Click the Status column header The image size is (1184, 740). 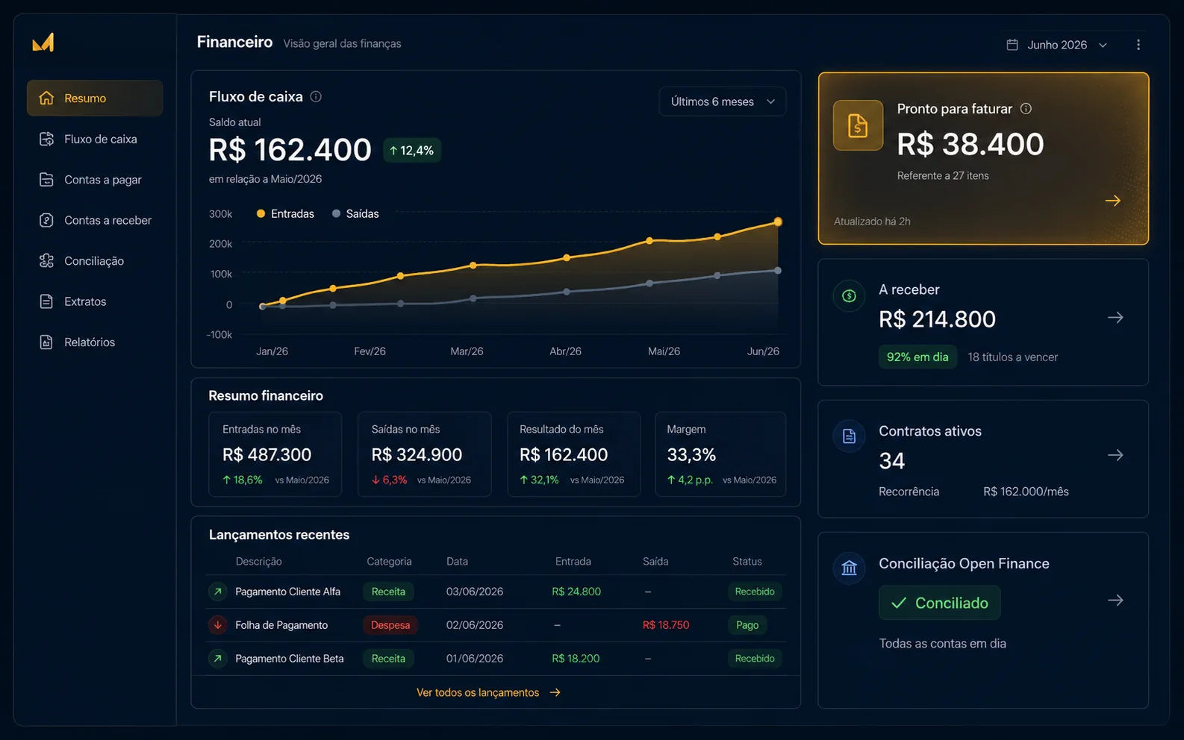[x=747, y=562]
